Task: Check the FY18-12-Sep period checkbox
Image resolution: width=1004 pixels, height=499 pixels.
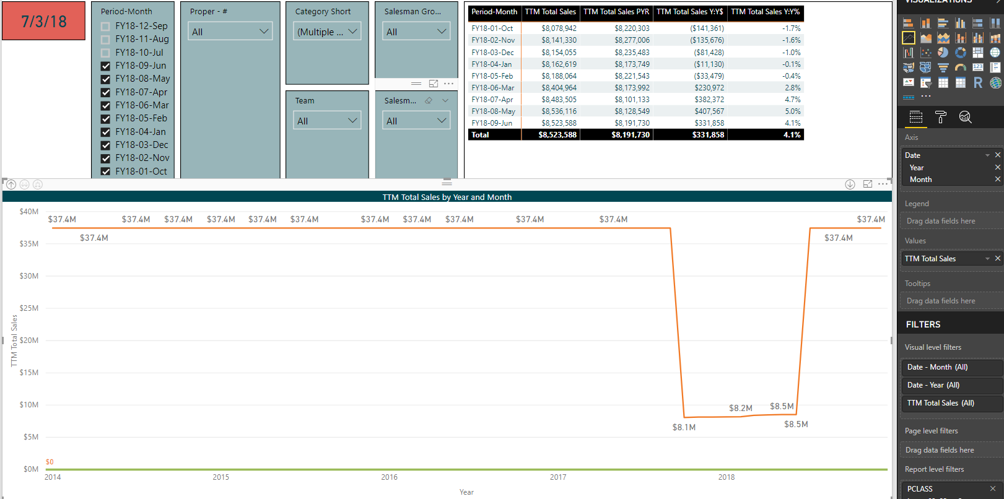Action: (x=105, y=26)
